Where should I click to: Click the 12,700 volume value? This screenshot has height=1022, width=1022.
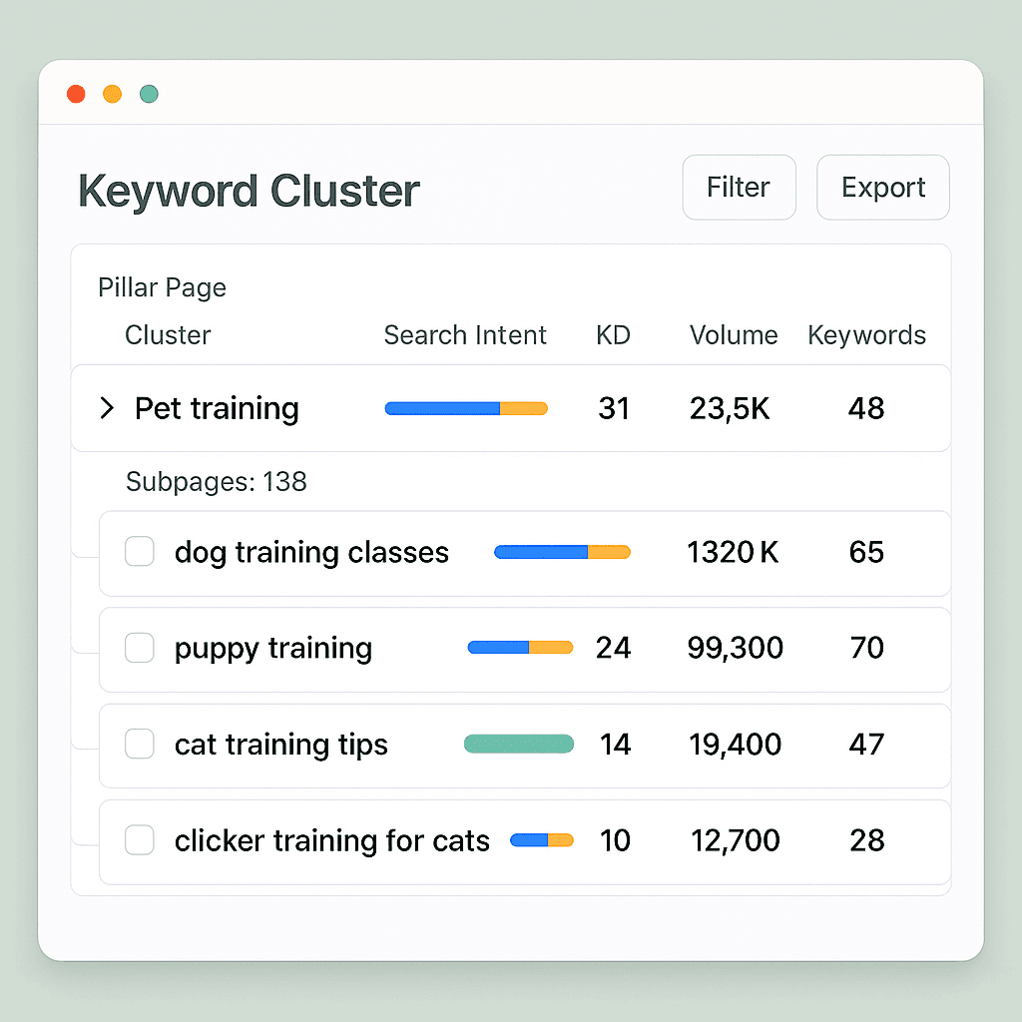tap(736, 840)
